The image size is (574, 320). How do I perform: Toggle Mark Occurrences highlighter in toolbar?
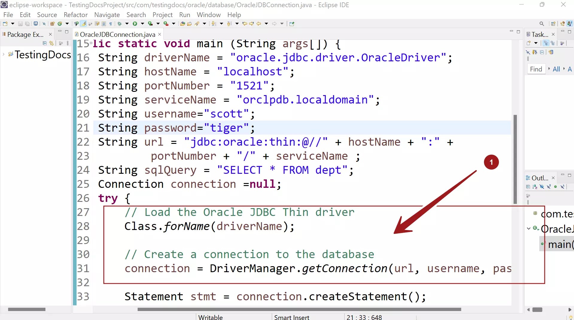tap(83, 23)
